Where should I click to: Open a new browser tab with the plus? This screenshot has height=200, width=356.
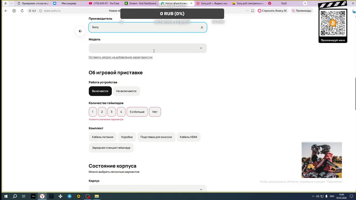[x=305, y=3]
